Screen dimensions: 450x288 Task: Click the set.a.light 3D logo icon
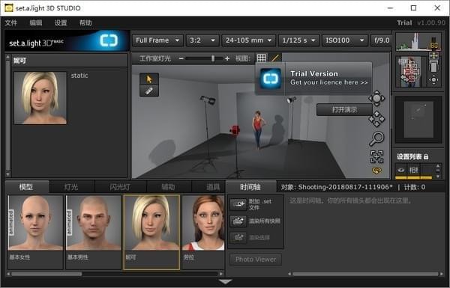[x=109, y=40]
